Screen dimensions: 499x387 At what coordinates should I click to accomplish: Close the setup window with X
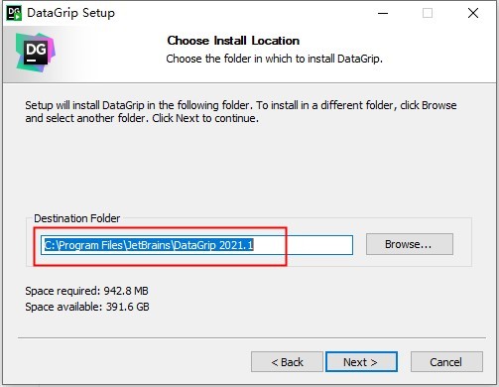473,13
